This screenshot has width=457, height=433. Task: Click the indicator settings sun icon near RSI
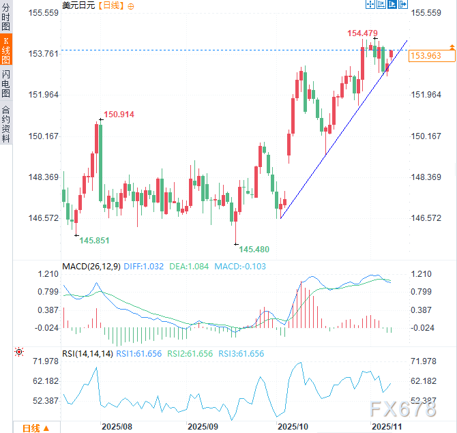[18, 353]
